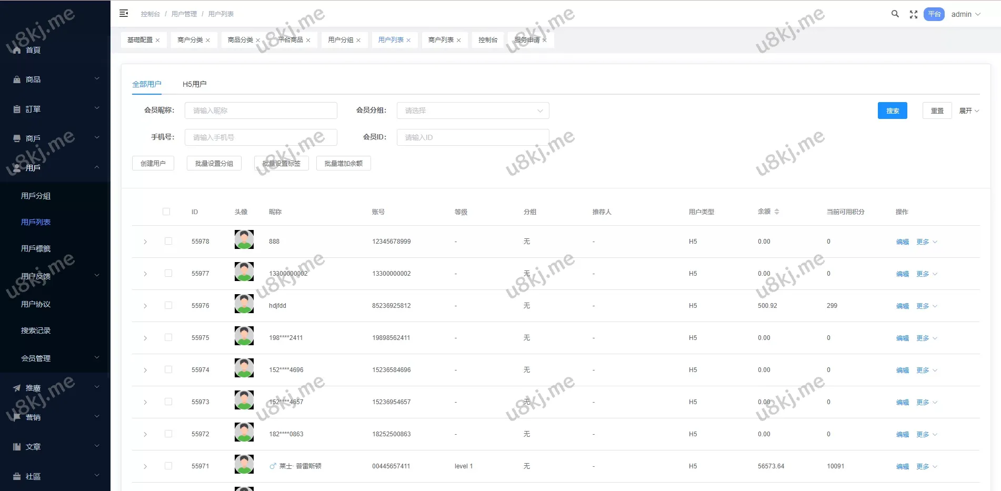Toggle fullscreen mode icon

click(914, 15)
